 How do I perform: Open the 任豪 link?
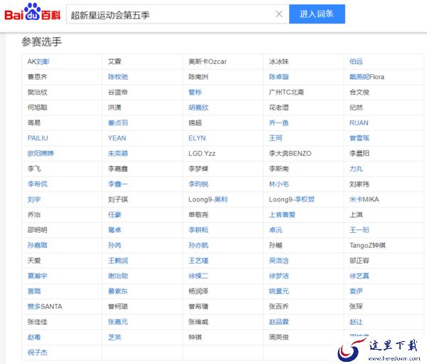pos(115,214)
